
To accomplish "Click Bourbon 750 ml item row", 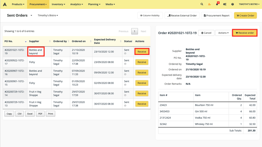I will (208, 105).
